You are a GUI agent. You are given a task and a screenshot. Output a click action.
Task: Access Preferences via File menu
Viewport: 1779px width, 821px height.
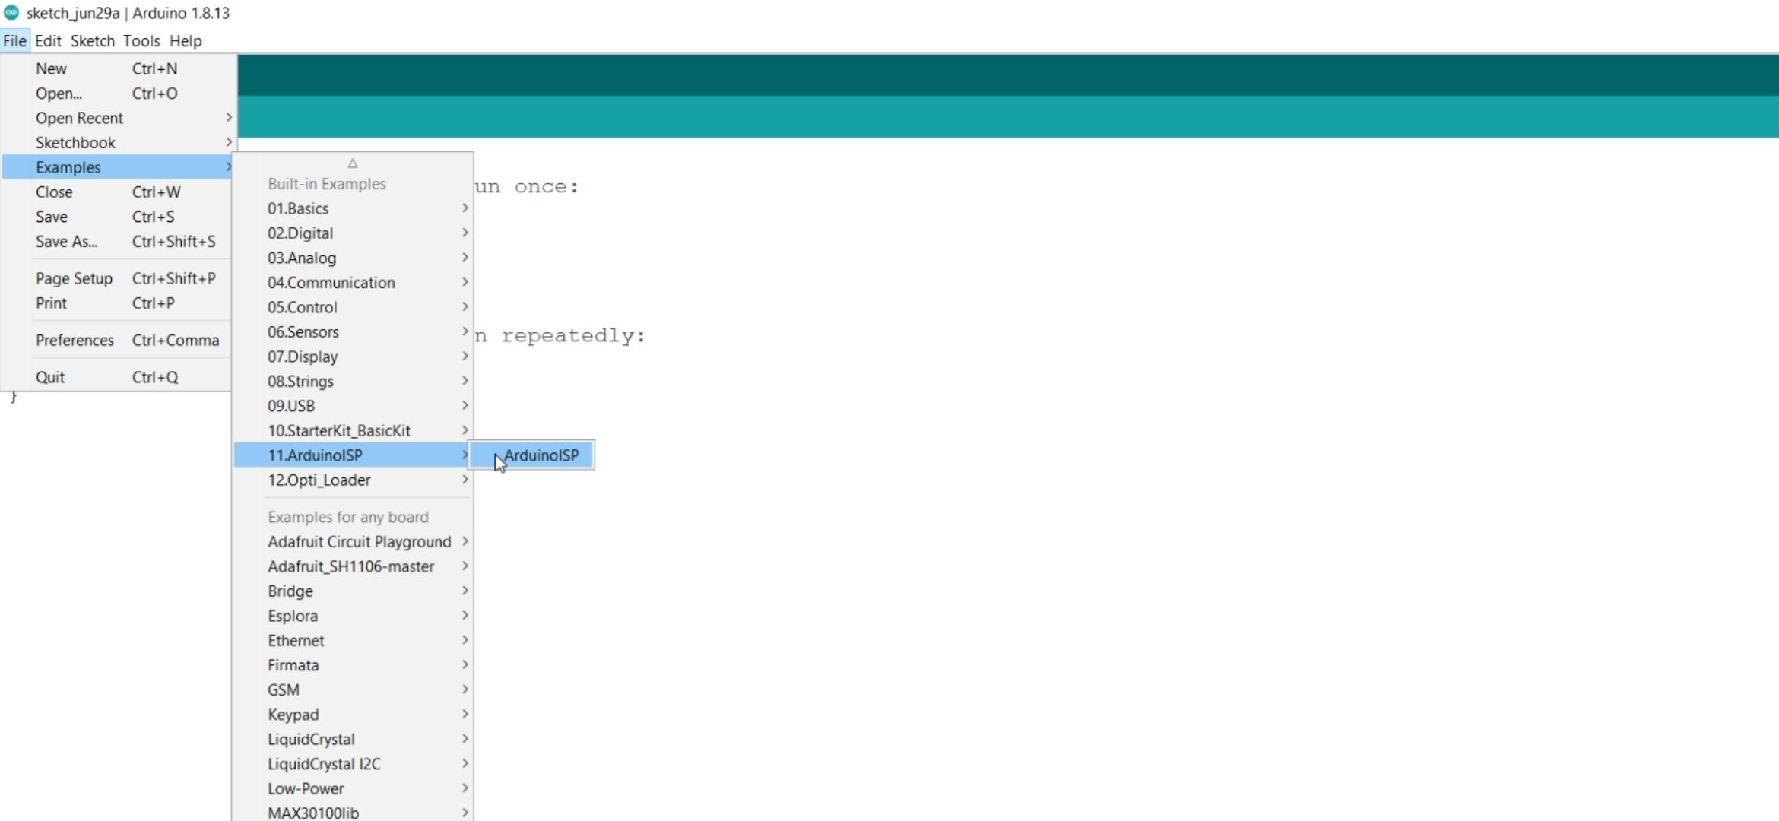coord(74,341)
